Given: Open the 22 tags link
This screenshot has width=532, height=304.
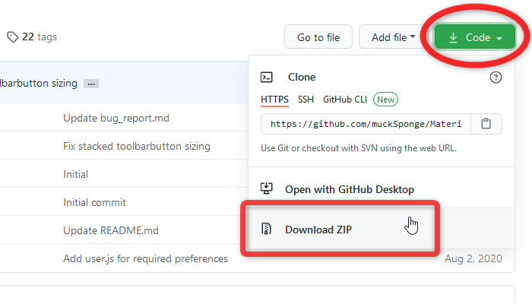Looking at the screenshot, I should pyautogui.click(x=40, y=36).
